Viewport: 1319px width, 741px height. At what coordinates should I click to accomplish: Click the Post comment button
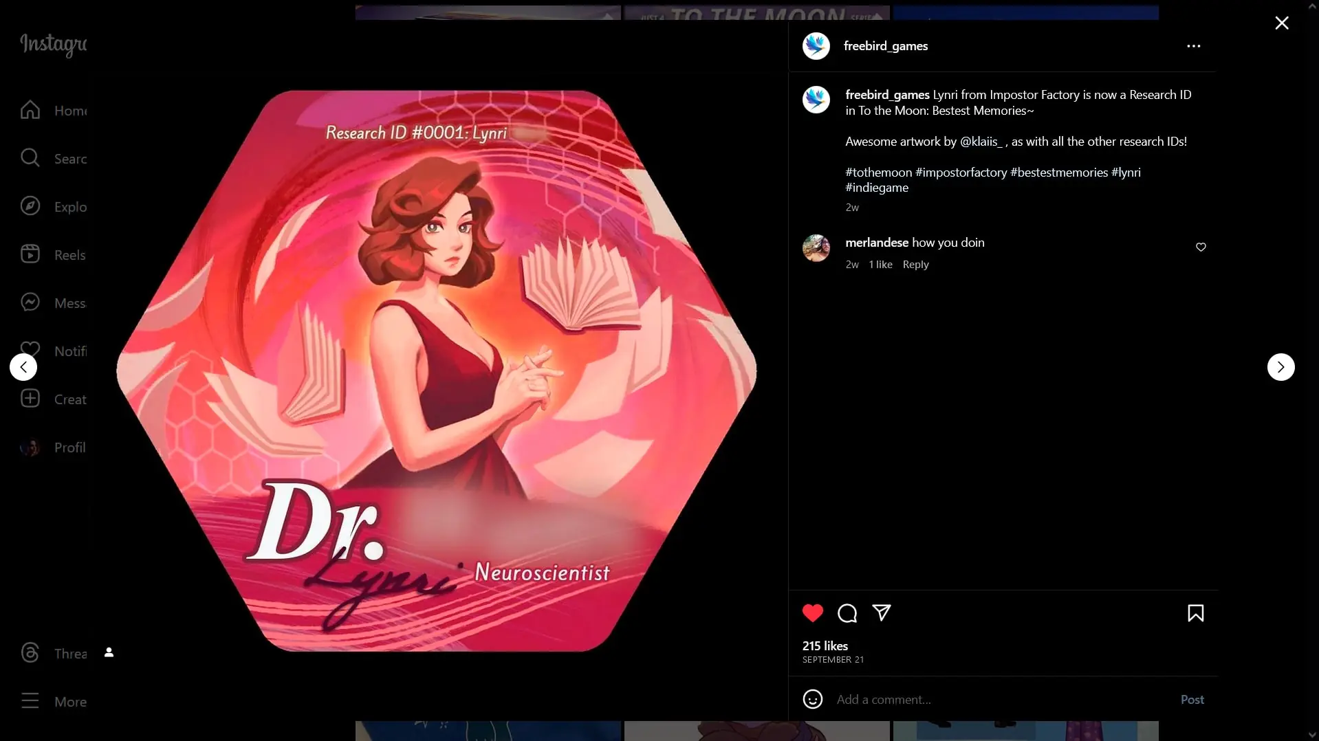pos(1192,699)
